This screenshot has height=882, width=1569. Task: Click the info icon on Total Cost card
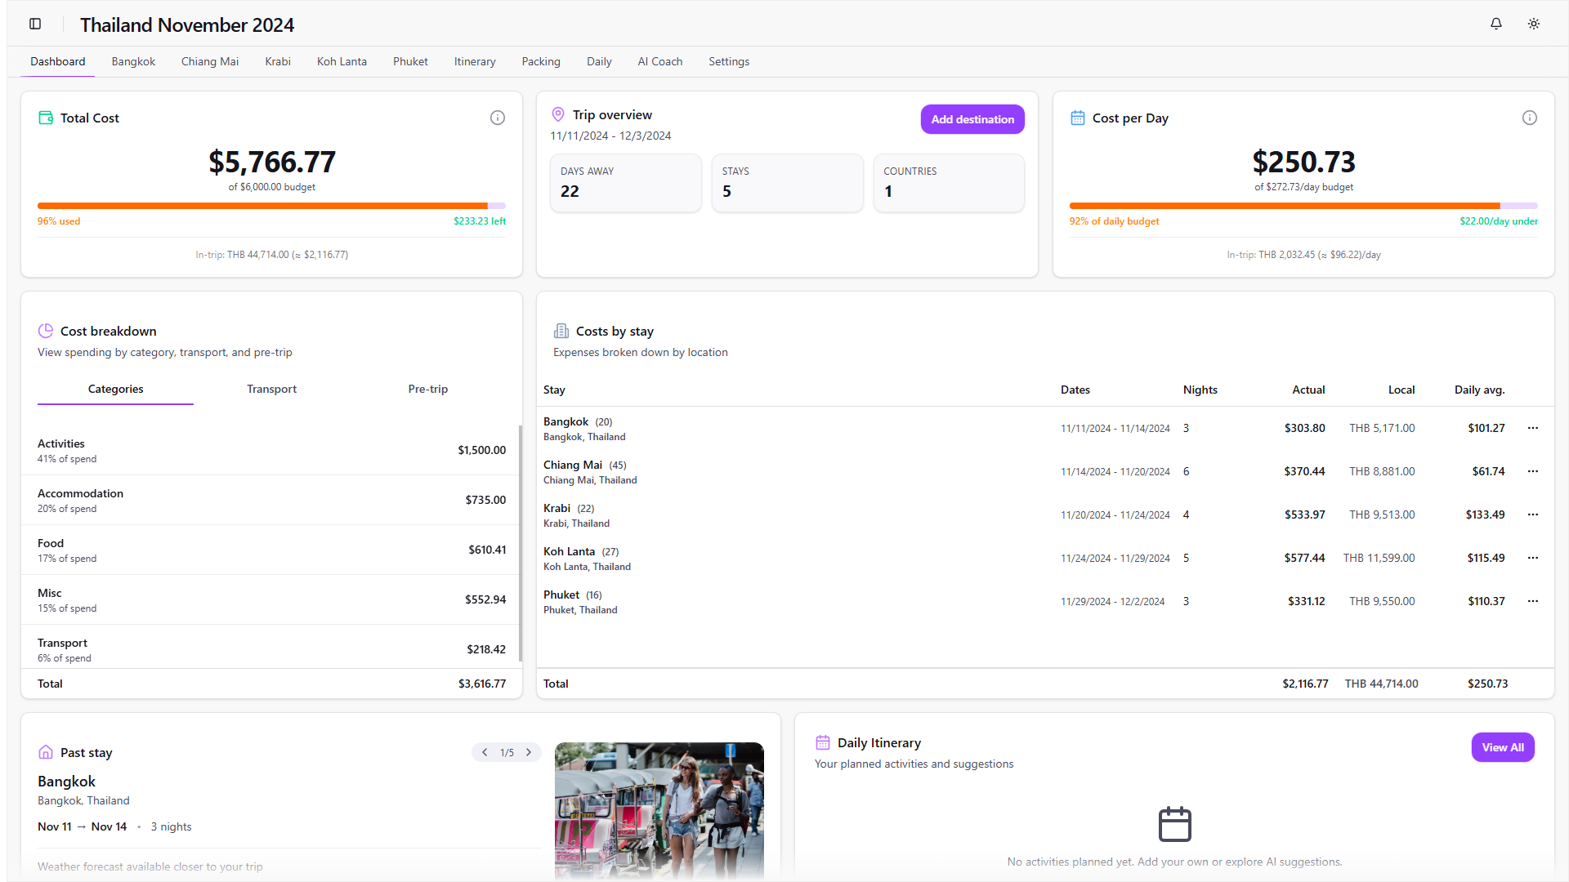tap(498, 118)
